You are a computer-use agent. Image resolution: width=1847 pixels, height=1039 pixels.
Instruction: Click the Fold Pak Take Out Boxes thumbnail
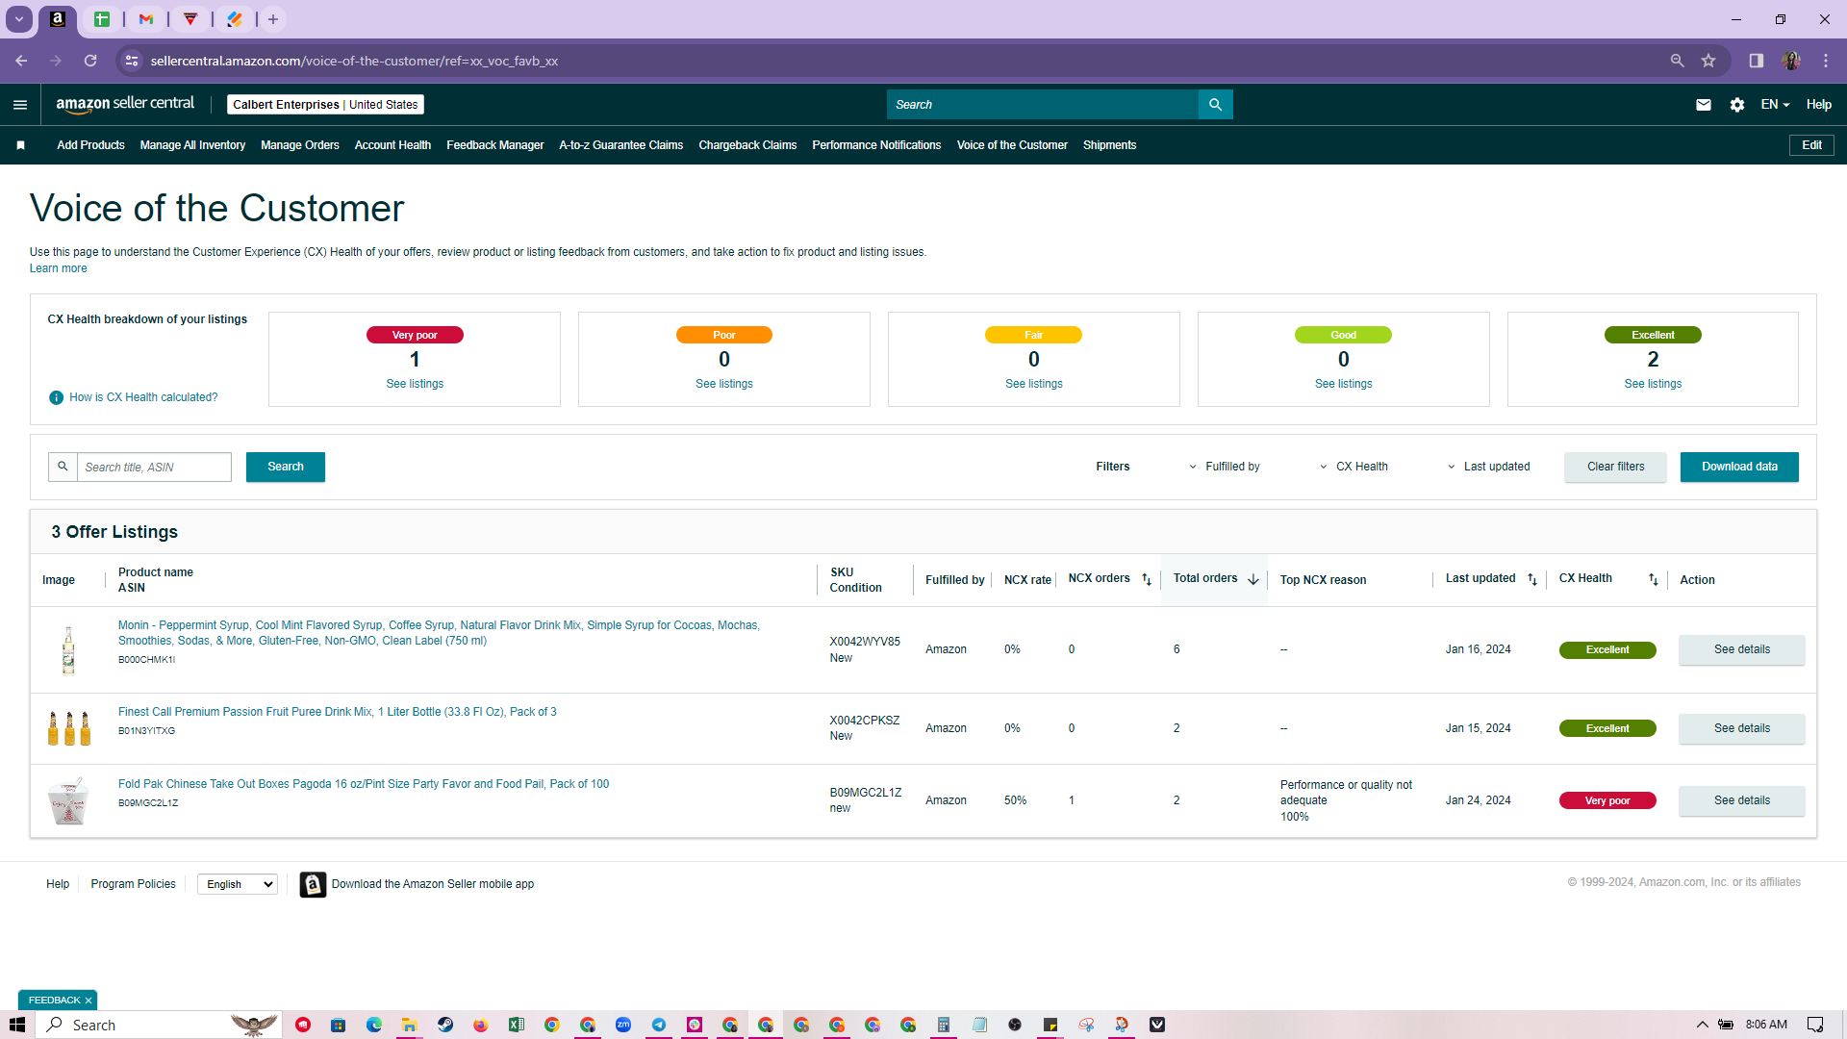68,801
